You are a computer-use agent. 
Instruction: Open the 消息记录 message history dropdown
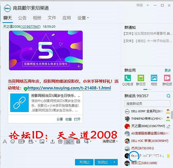coord(110,141)
